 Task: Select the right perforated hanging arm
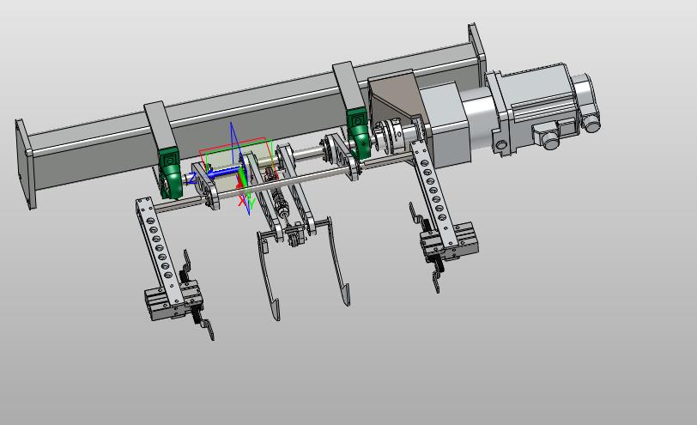click(433, 194)
